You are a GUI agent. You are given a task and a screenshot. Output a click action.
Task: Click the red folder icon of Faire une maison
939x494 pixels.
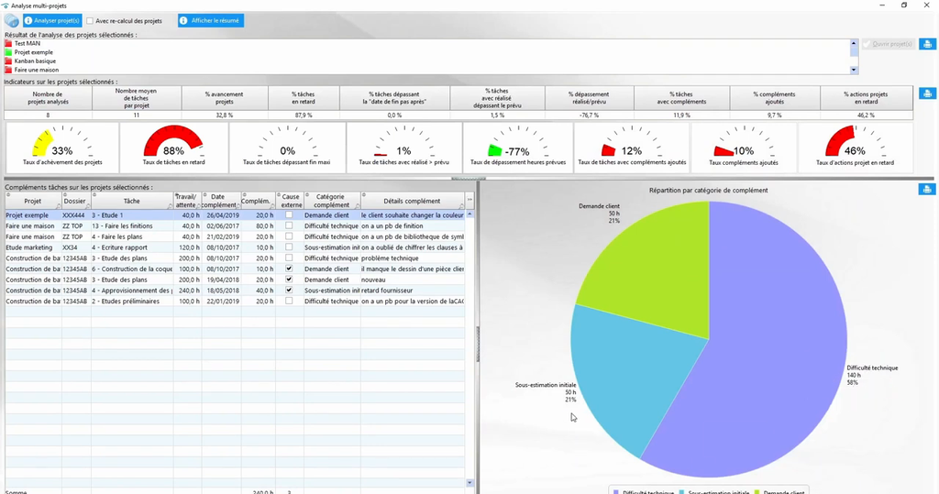pos(8,70)
